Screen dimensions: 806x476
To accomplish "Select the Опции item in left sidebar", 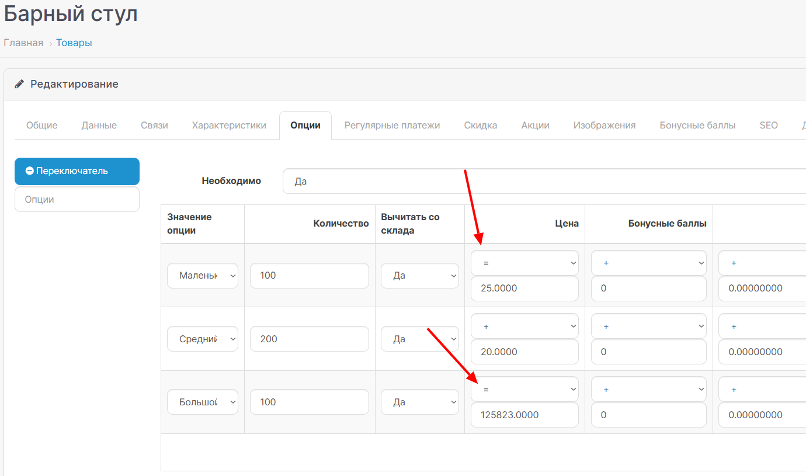I will [x=77, y=199].
